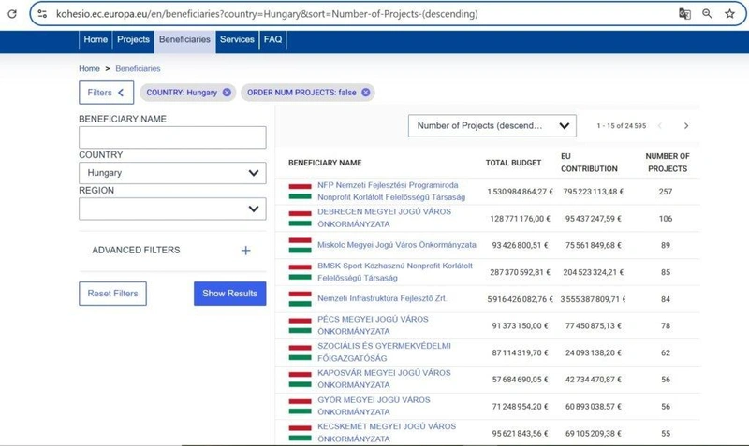Click the total budget 95 621 843,56 €

click(x=521, y=434)
